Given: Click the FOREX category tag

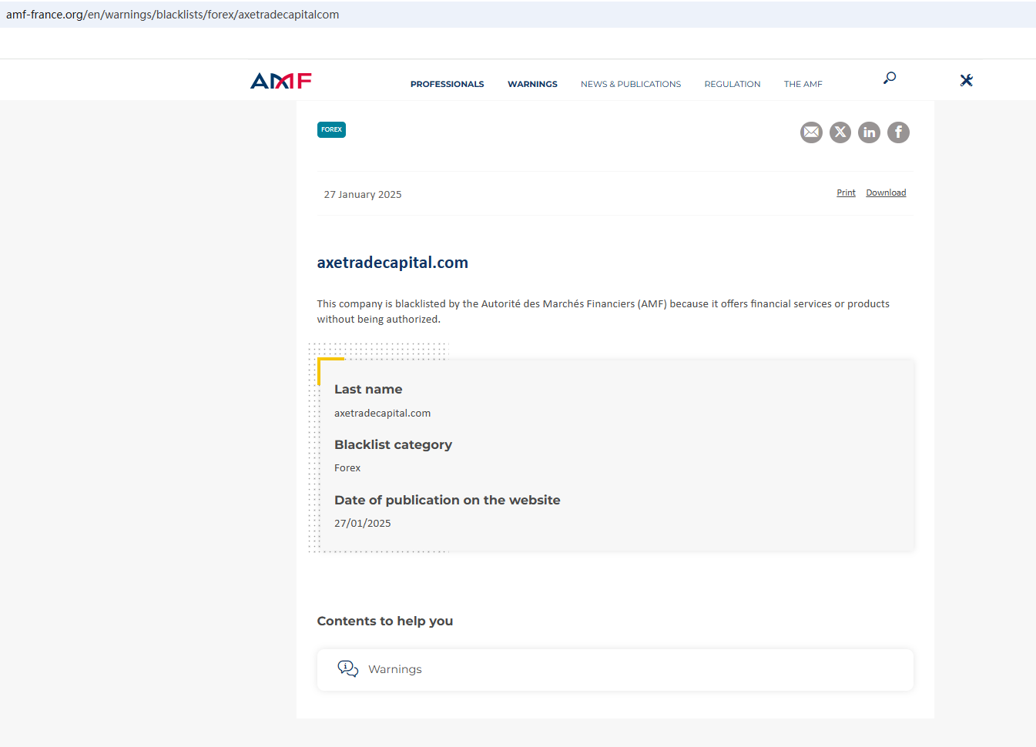Looking at the screenshot, I should pyautogui.click(x=331, y=129).
